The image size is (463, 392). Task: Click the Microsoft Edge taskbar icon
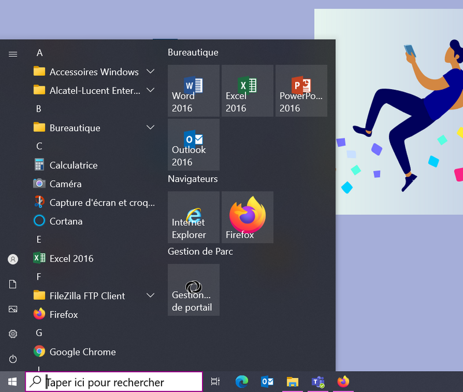[x=242, y=382]
